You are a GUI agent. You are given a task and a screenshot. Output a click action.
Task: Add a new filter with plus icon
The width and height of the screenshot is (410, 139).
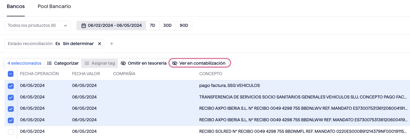[112, 44]
